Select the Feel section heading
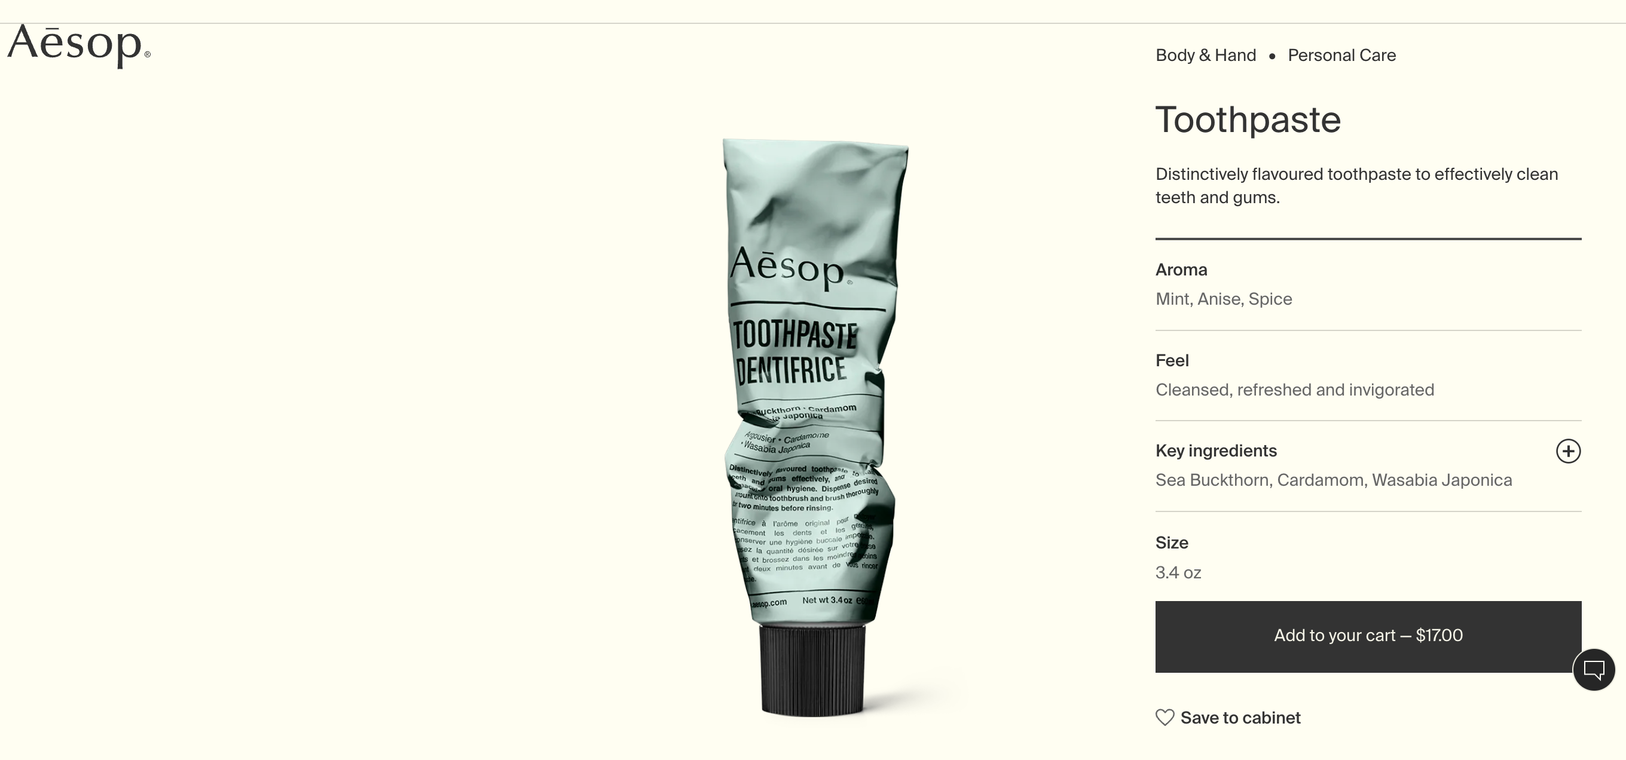The image size is (1626, 760). [1172, 361]
